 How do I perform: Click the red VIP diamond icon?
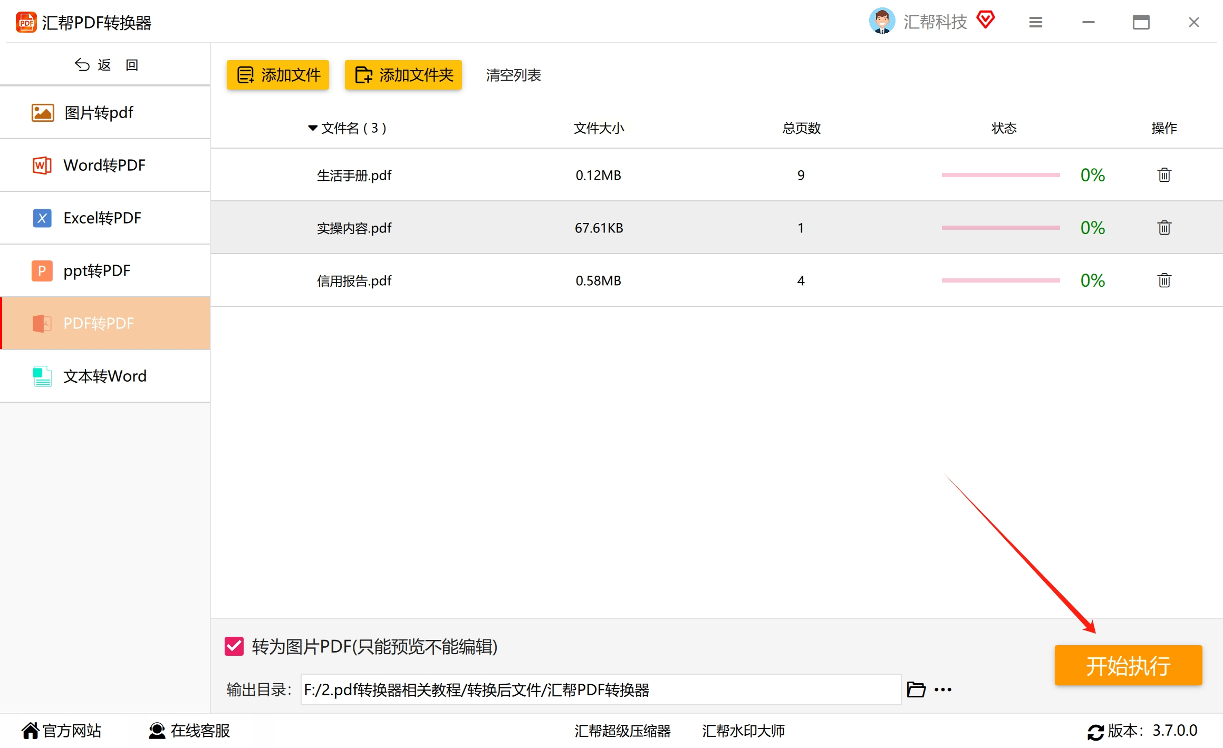pos(985,20)
